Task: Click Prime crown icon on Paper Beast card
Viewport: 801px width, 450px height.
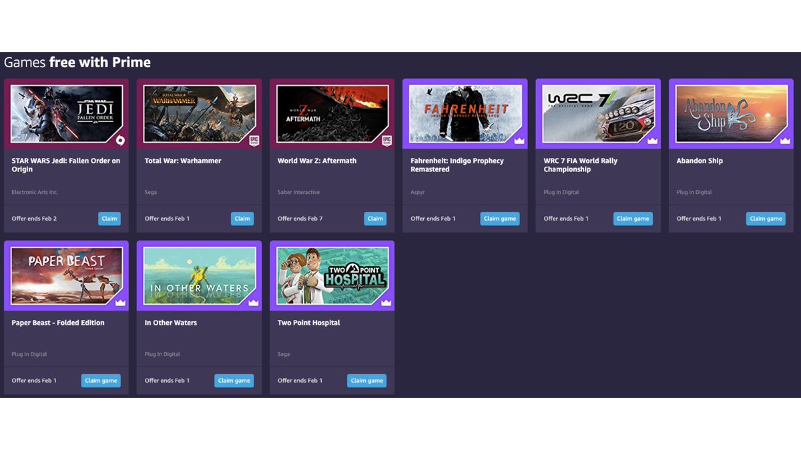Action: pyautogui.click(x=120, y=303)
